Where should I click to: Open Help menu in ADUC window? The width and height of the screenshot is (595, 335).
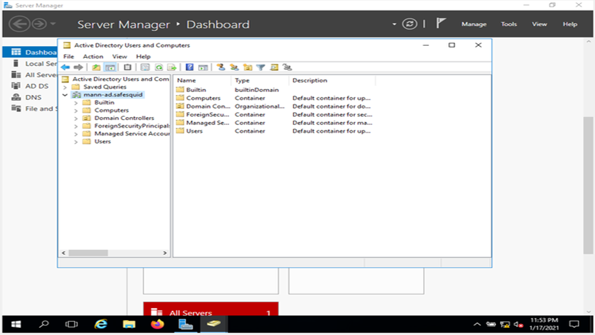coord(143,56)
